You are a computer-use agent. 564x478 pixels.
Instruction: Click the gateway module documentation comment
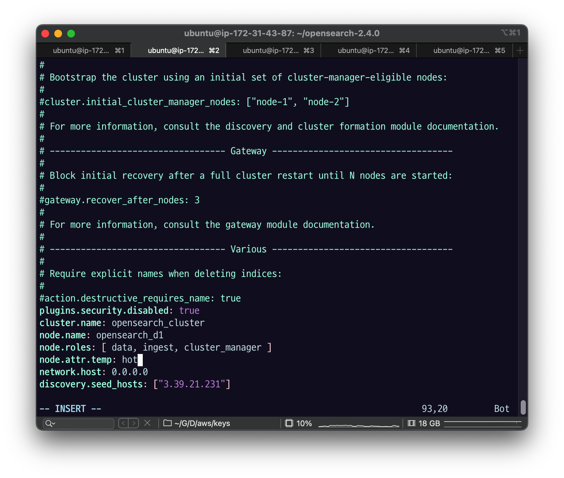(x=207, y=225)
